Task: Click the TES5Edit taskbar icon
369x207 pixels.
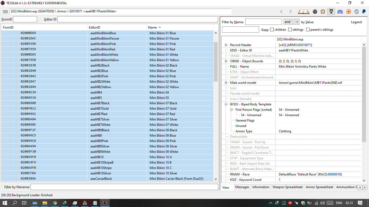Action: [105, 203]
